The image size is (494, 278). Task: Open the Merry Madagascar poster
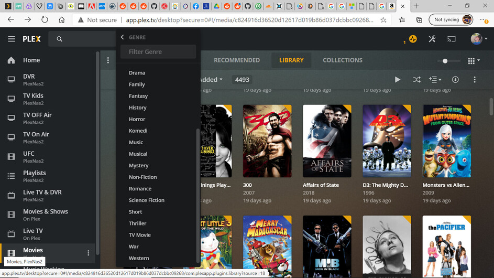point(267,246)
